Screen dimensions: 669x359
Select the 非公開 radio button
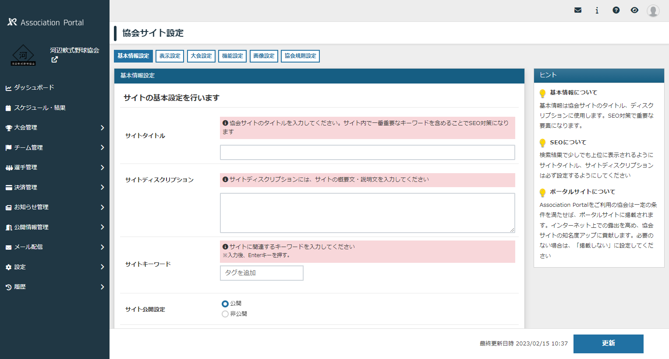(x=225, y=314)
